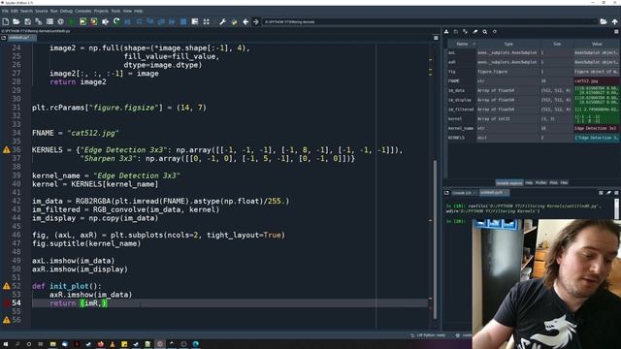This screenshot has width=621, height=349.
Task: Create a new file with toolbar icon
Action: click(x=6, y=21)
